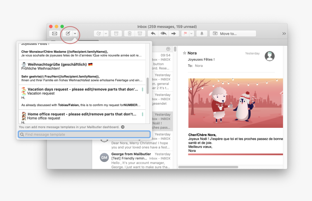Click the Christmas sheep and penguin image
Image resolution: width=312 pixels, height=201 pixels.
point(235,103)
